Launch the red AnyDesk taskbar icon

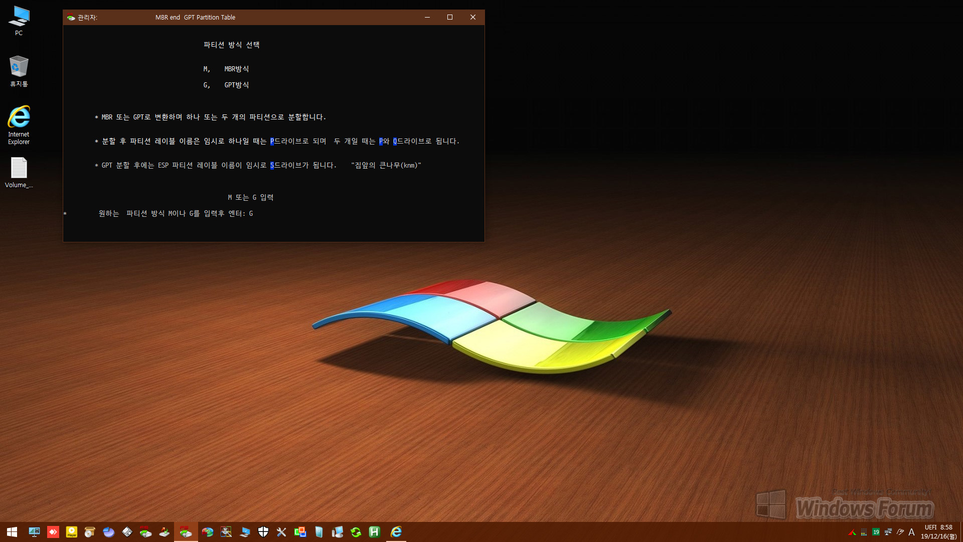coord(53,532)
